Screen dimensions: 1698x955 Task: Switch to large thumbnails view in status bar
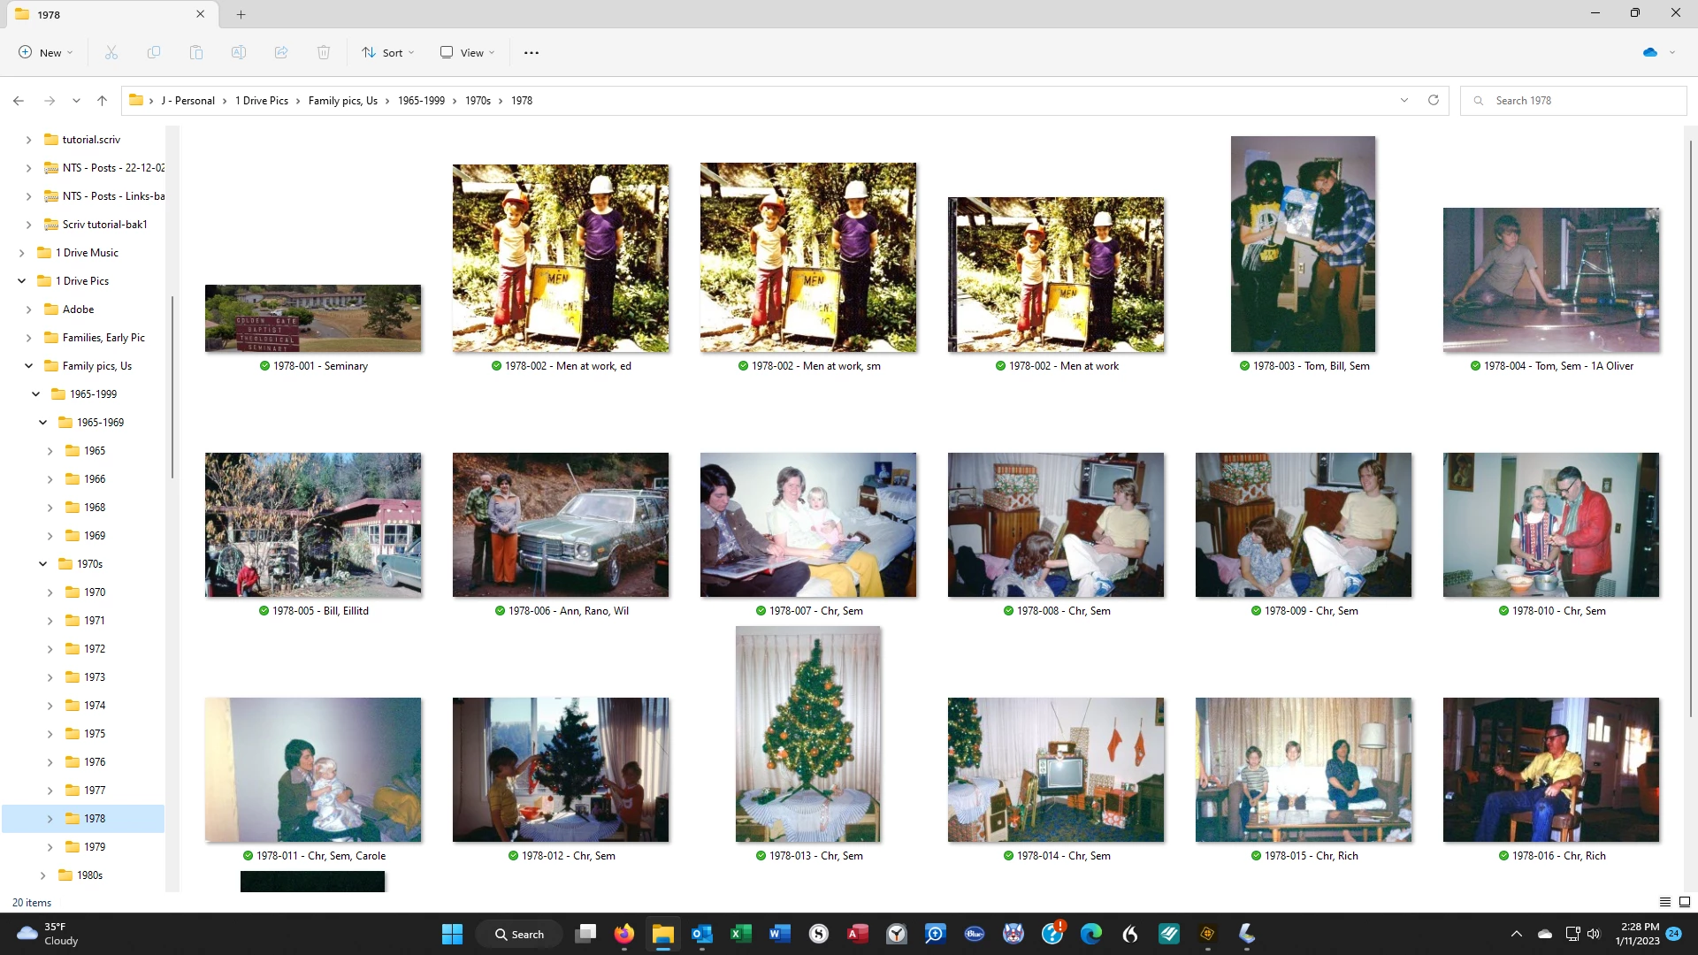point(1685,902)
